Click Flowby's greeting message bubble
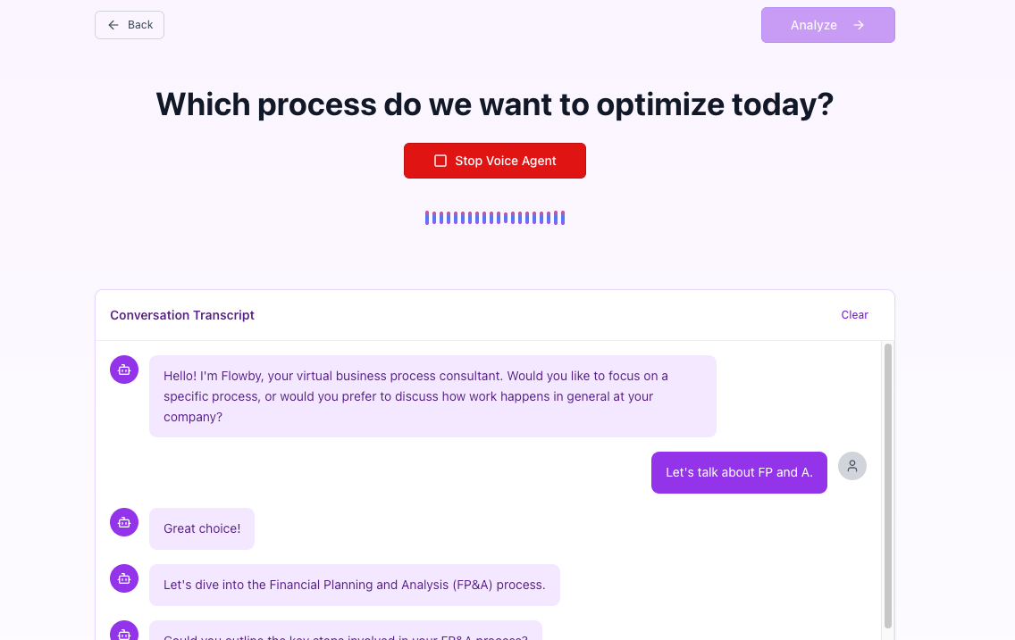Image resolution: width=1015 pixels, height=640 pixels. [432, 395]
